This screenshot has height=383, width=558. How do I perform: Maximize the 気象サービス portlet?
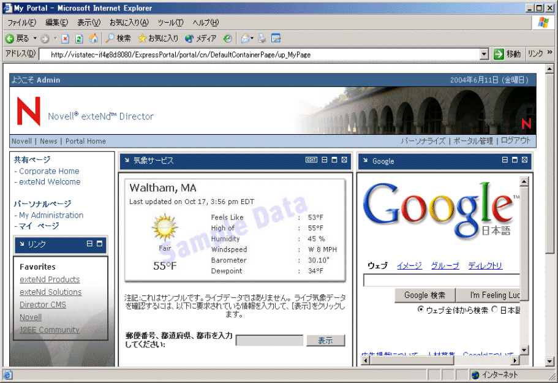coord(334,160)
